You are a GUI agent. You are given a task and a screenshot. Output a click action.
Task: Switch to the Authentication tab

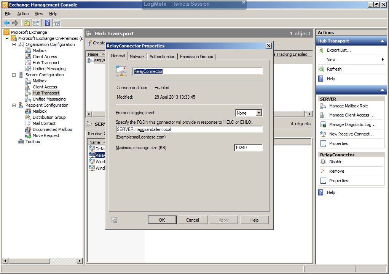(x=162, y=57)
